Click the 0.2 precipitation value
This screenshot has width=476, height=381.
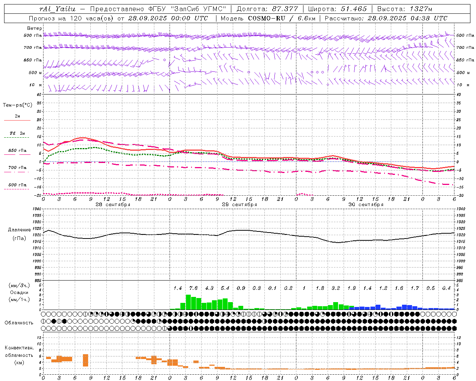click(288, 288)
